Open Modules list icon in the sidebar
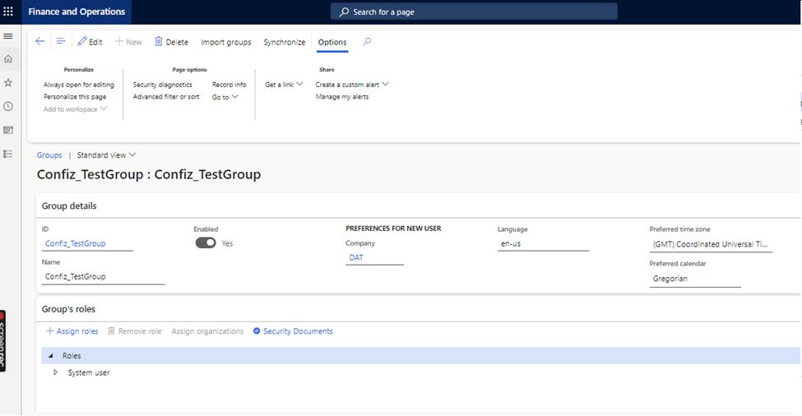The width and height of the screenshot is (802, 416). coord(8,154)
